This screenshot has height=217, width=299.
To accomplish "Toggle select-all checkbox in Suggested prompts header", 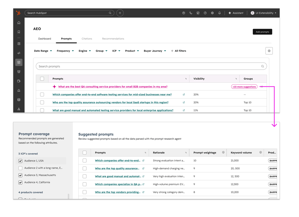I will [85, 153].
